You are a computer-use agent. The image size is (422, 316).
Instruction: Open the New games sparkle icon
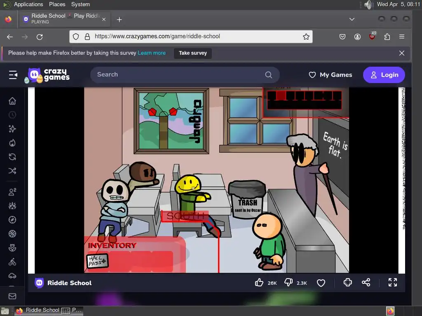12,129
